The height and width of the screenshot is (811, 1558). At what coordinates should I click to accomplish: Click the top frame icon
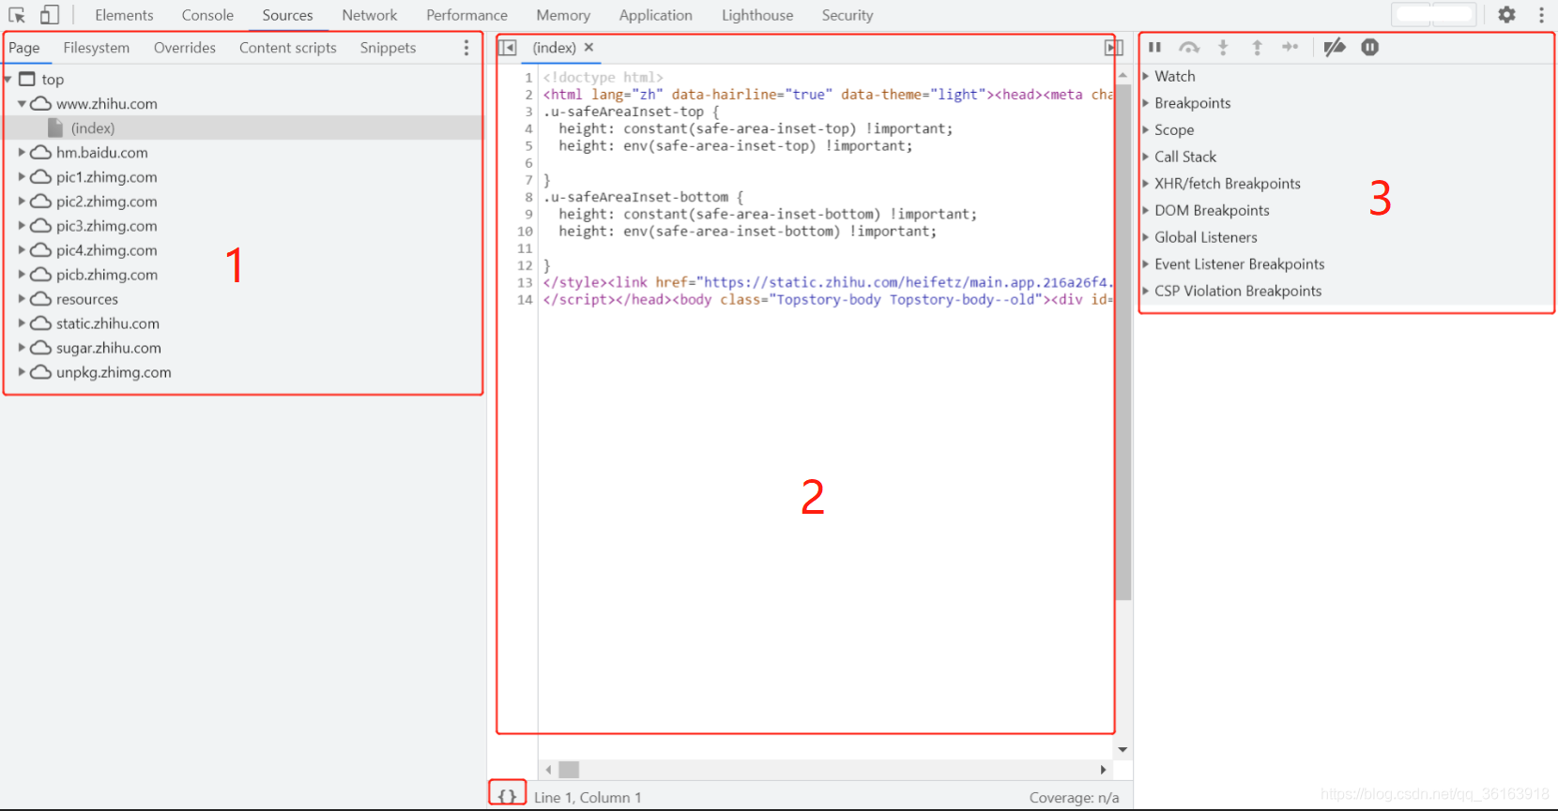(27, 80)
